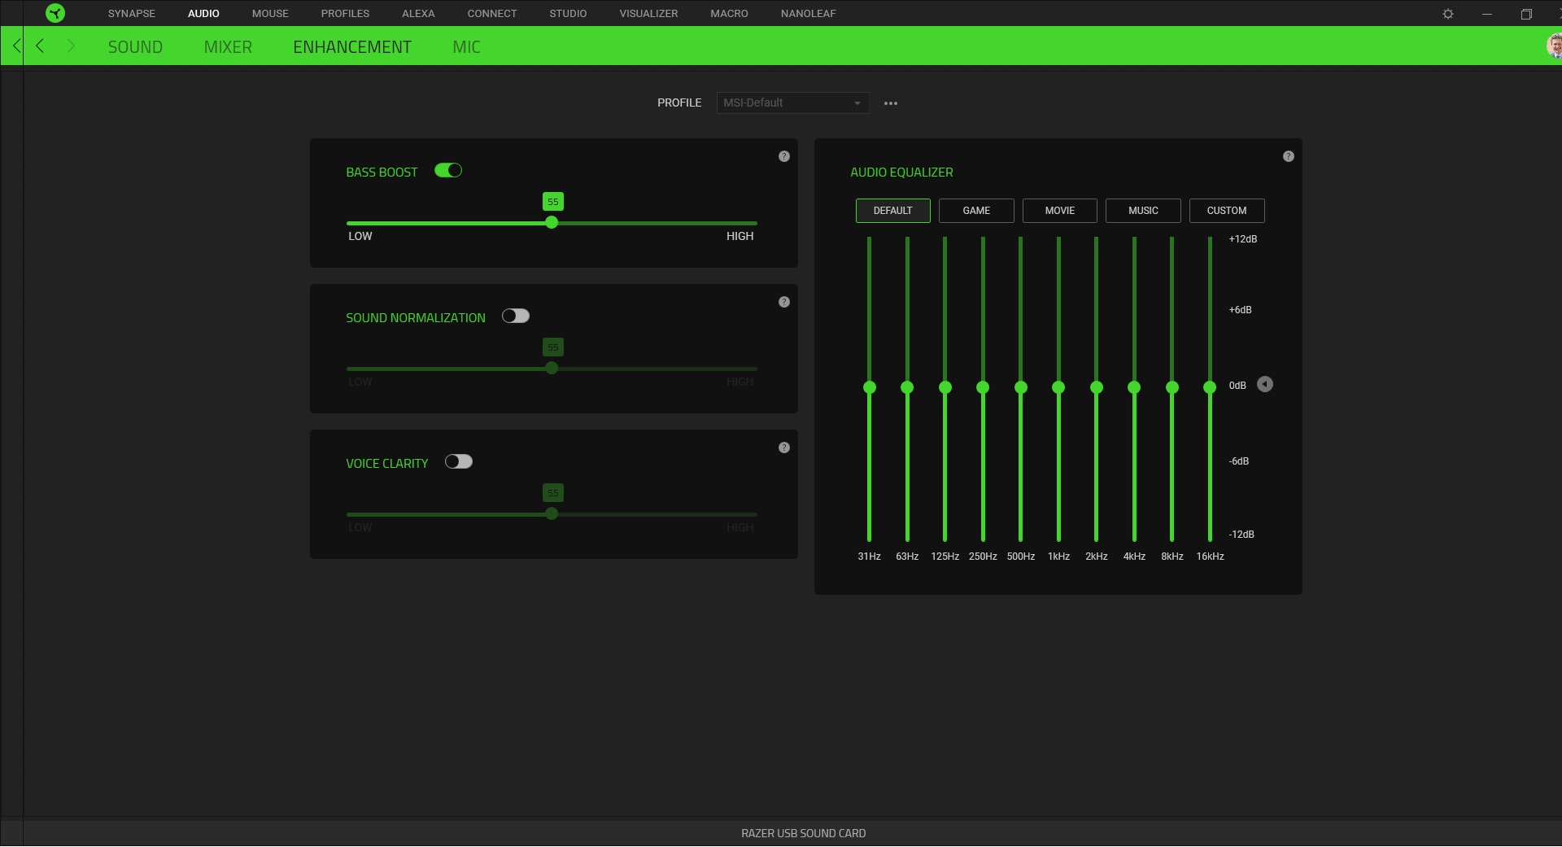Select the ENHANCEMENT subtab
This screenshot has width=1562, height=847.
pos(352,47)
